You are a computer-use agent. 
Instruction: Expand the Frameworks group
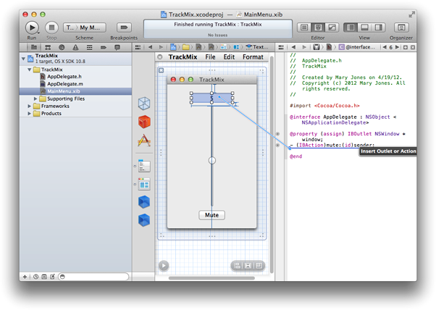click(x=29, y=106)
